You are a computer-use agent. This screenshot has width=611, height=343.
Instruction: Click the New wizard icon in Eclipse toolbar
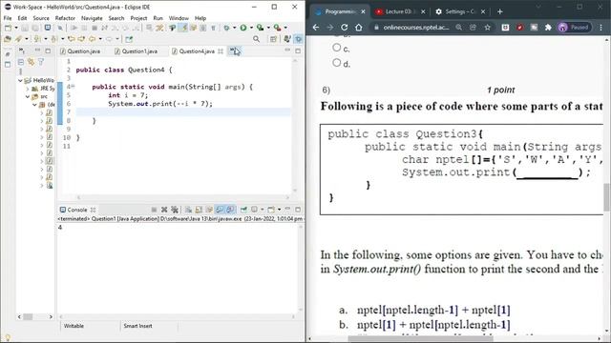[x=8, y=28]
